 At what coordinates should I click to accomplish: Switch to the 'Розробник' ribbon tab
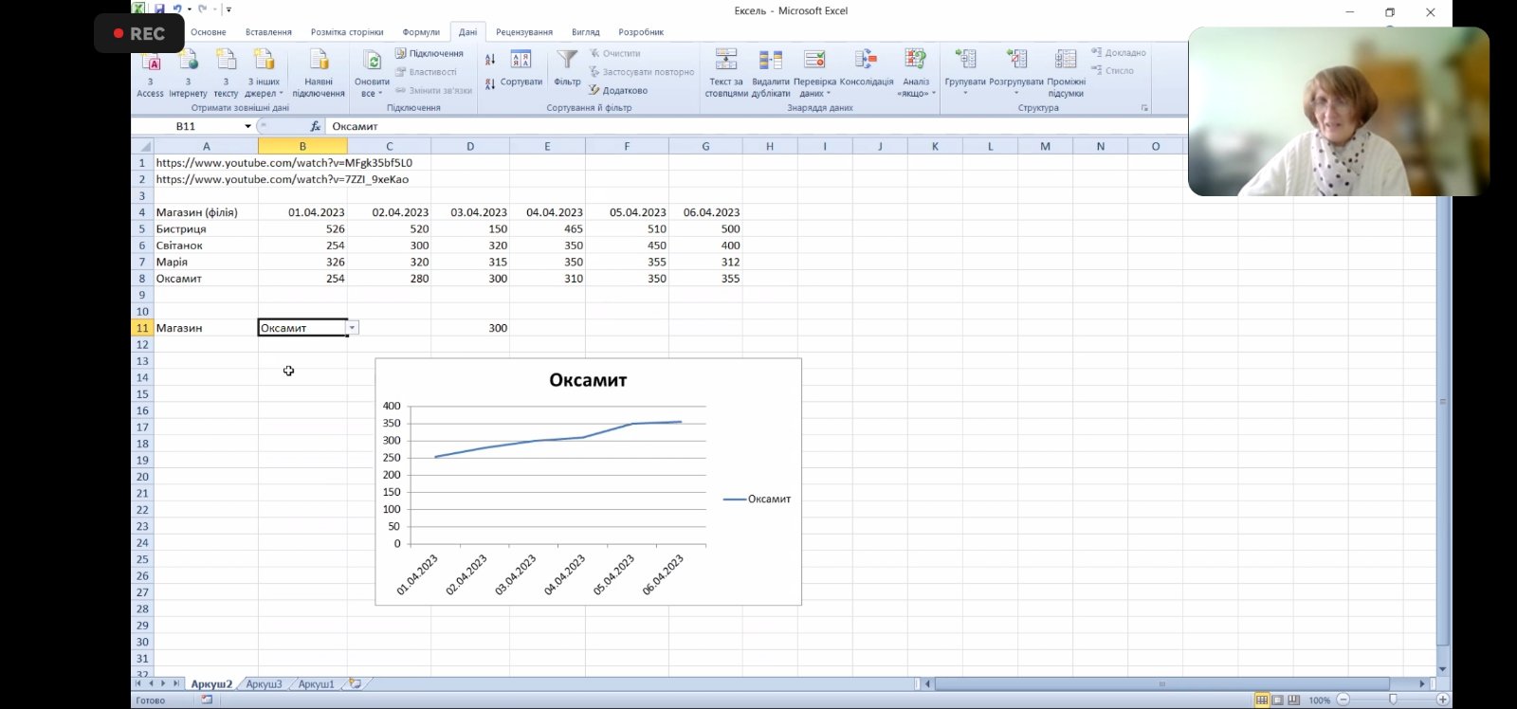tap(641, 32)
